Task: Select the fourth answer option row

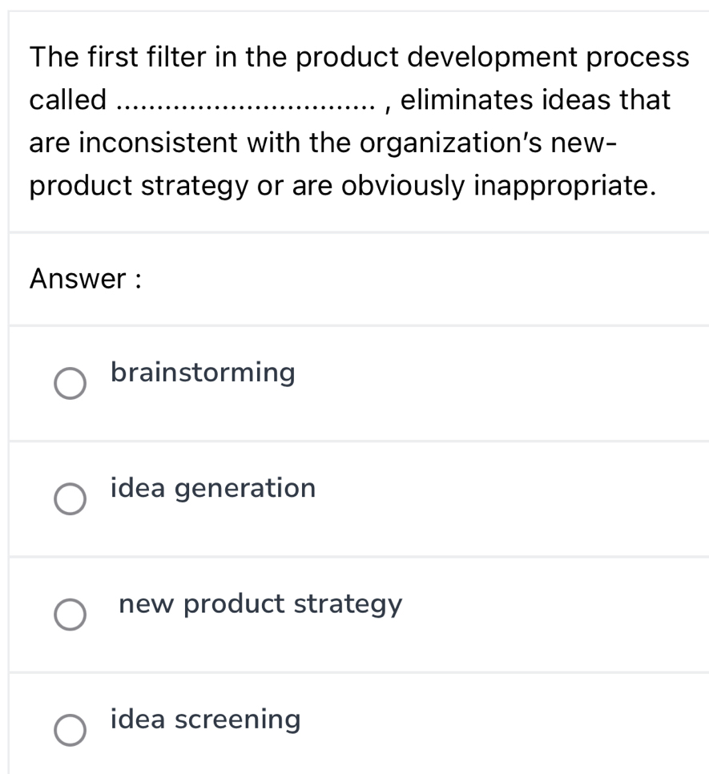Action: 352,725
